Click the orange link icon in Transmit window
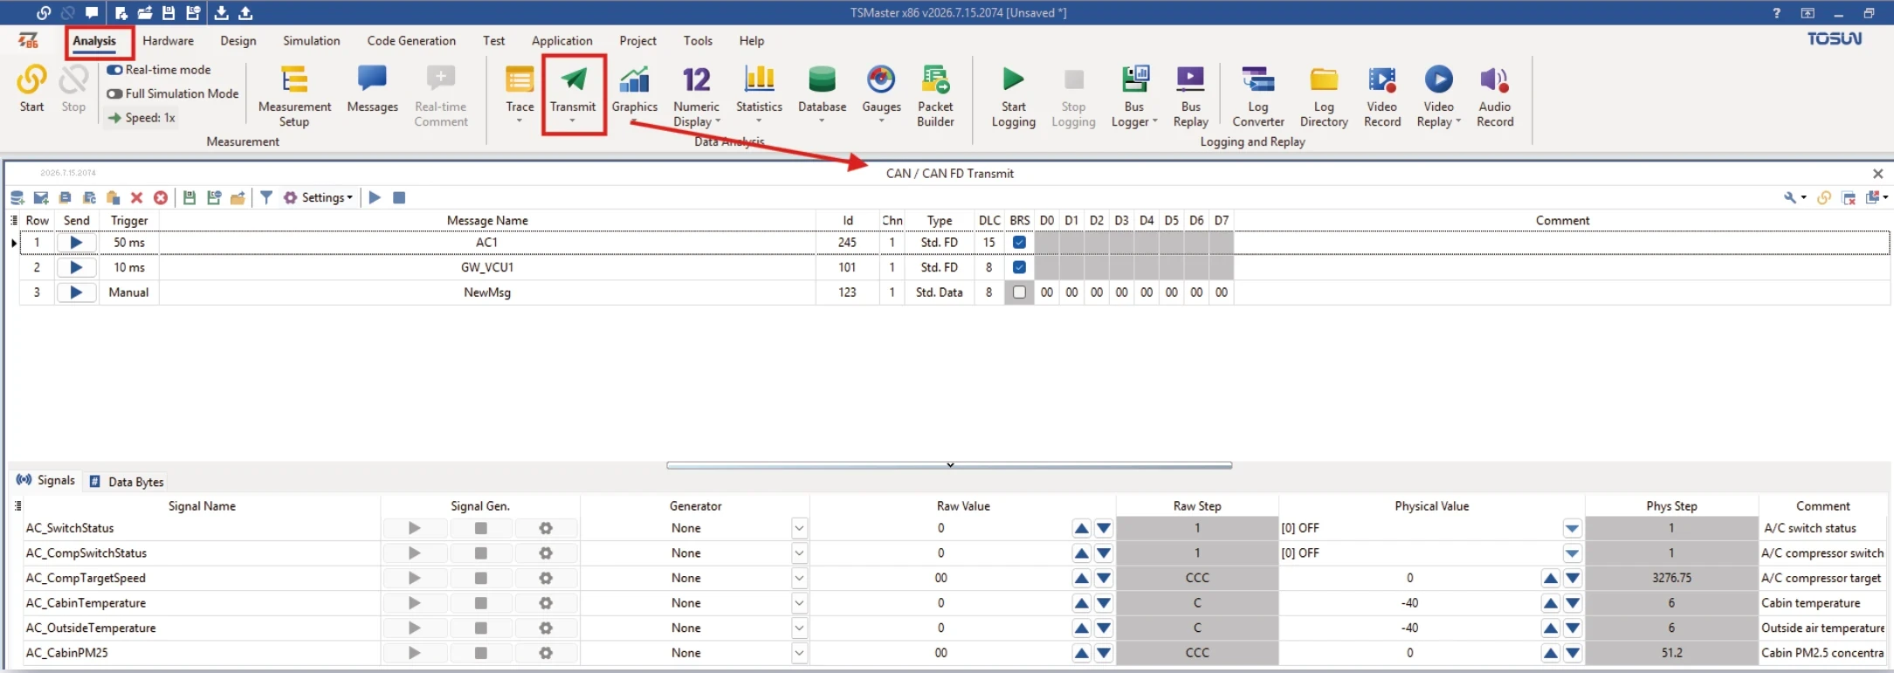 click(x=1824, y=198)
